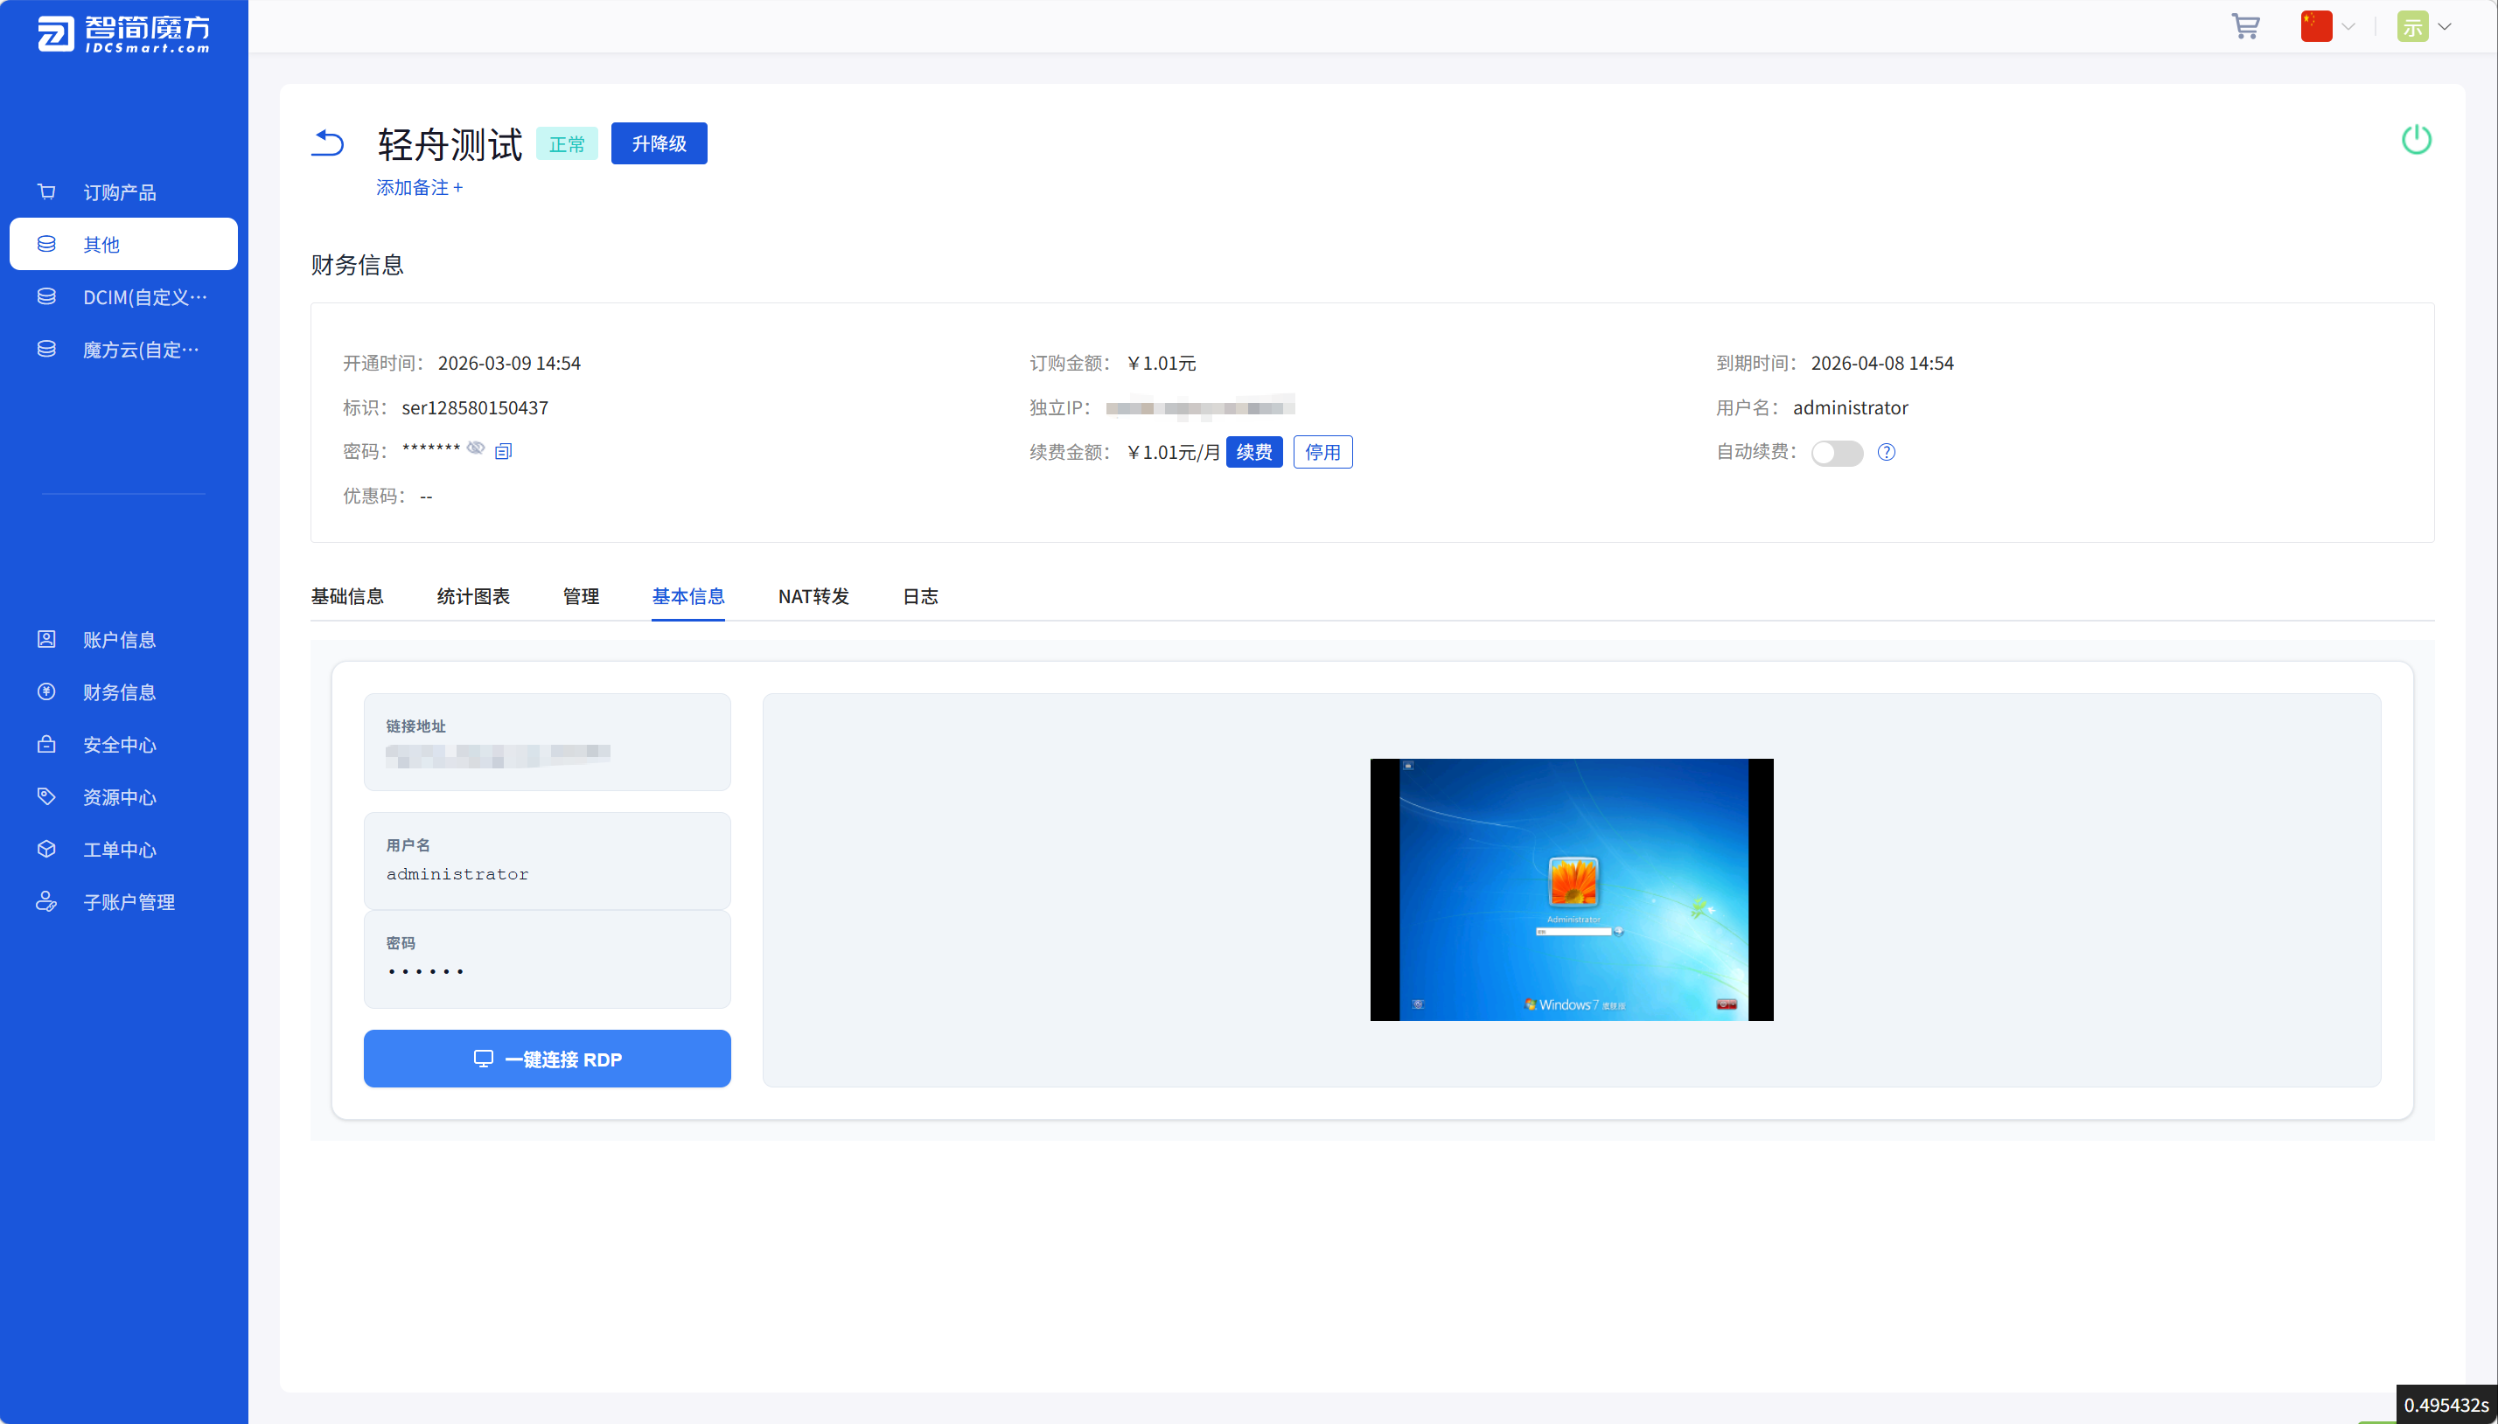Screen dimensions: 2498x1424
Task: Click the Windows 7 screen thumbnail
Action: coord(1572,889)
